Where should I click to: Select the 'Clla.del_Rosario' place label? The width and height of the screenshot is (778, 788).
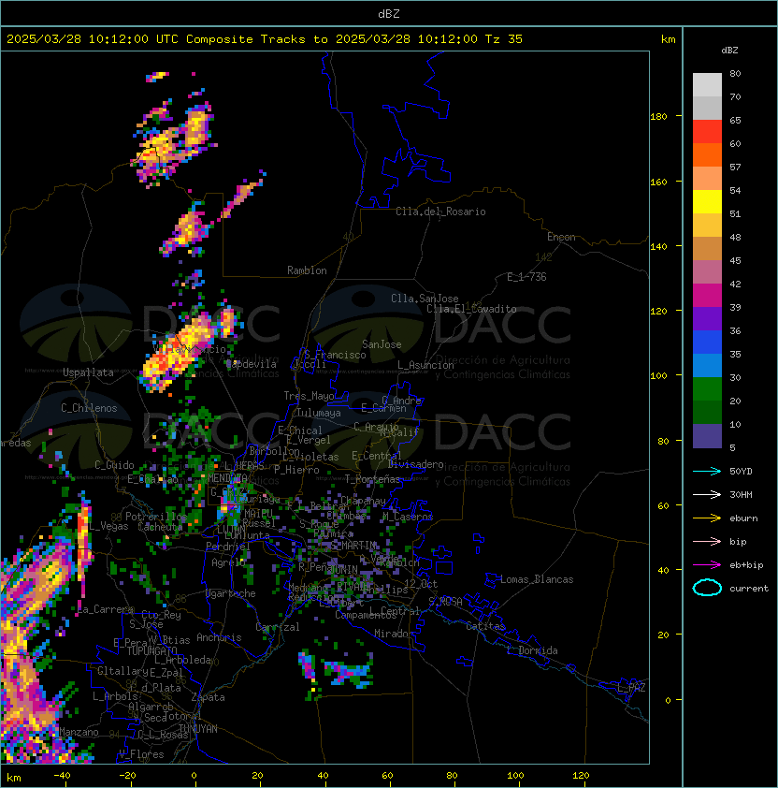point(440,212)
